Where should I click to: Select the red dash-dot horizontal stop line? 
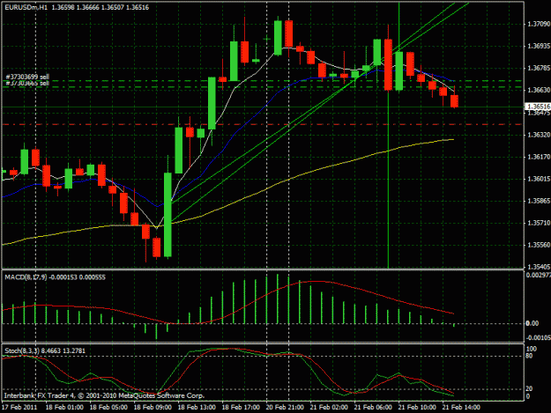262,124
